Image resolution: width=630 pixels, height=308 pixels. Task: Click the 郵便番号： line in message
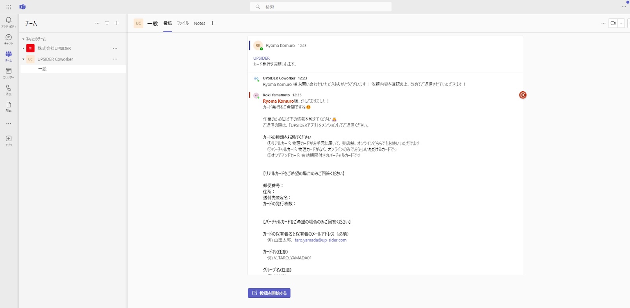pos(273,186)
